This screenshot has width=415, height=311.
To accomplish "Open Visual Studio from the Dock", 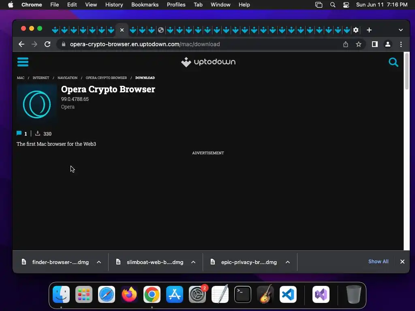I will tap(321, 294).
